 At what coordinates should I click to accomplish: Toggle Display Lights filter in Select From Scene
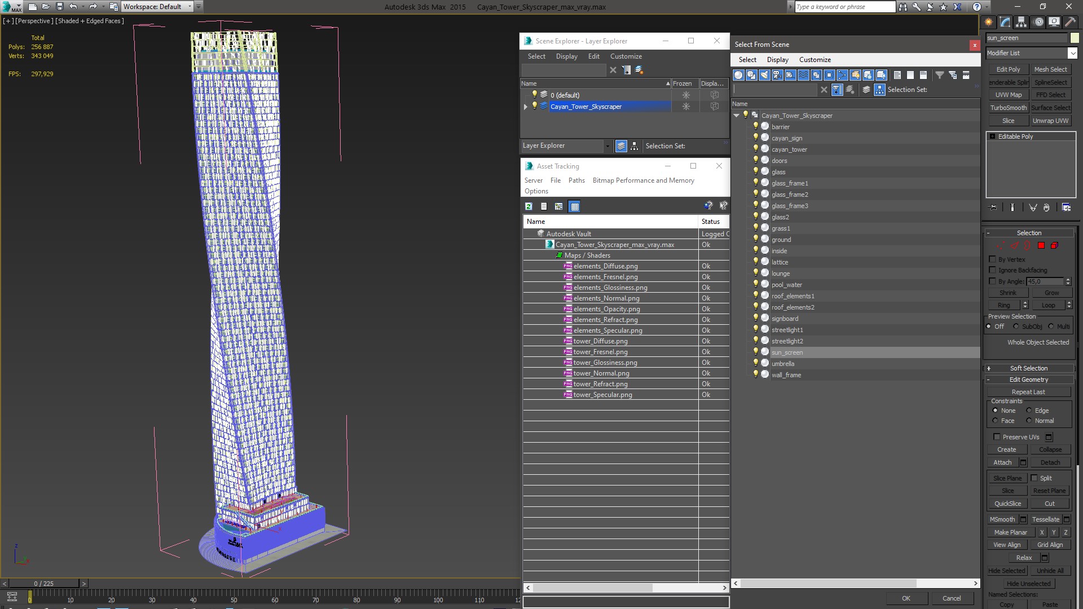pos(764,75)
